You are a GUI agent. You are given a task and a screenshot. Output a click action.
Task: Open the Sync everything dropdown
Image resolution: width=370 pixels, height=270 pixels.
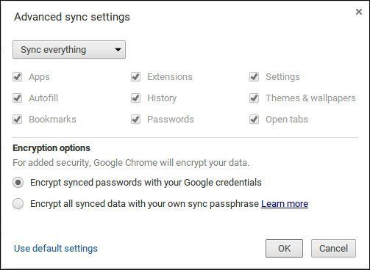point(69,50)
